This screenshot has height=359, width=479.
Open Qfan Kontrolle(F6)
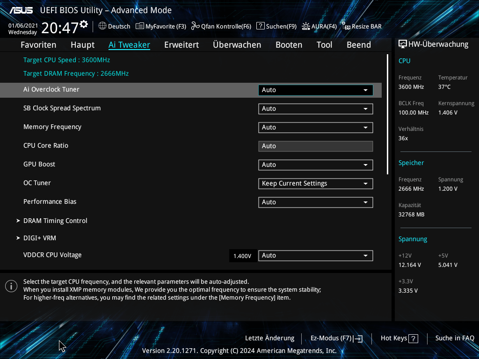point(221,26)
